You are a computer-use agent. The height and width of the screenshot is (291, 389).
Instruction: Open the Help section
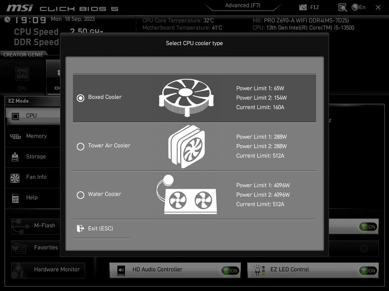33,197
